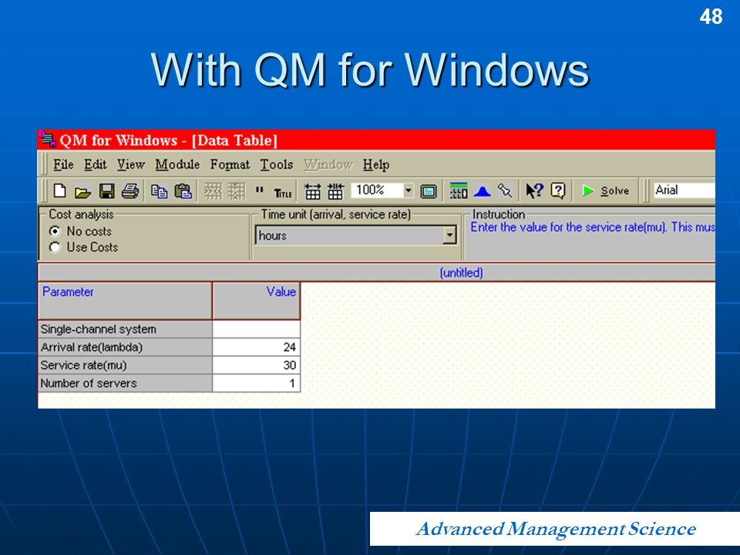Click the Service rate(mu) value cell 30
The height and width of the screenshot is (555, 740).
[256, 365]
